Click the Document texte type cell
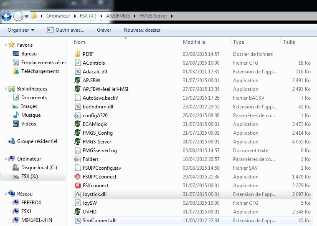Image resolution: width=317 pixels, height=226 pixels. point(251,151)
